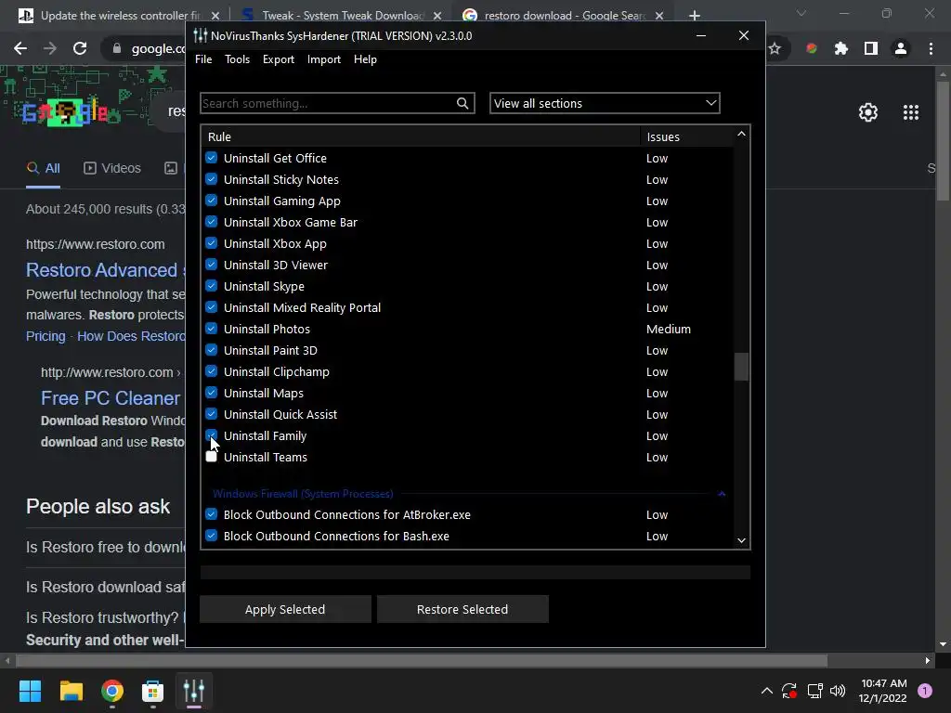The image size is (951, 713).
Task: Click the Apply Selected button
Action: [x=285, y=609]
